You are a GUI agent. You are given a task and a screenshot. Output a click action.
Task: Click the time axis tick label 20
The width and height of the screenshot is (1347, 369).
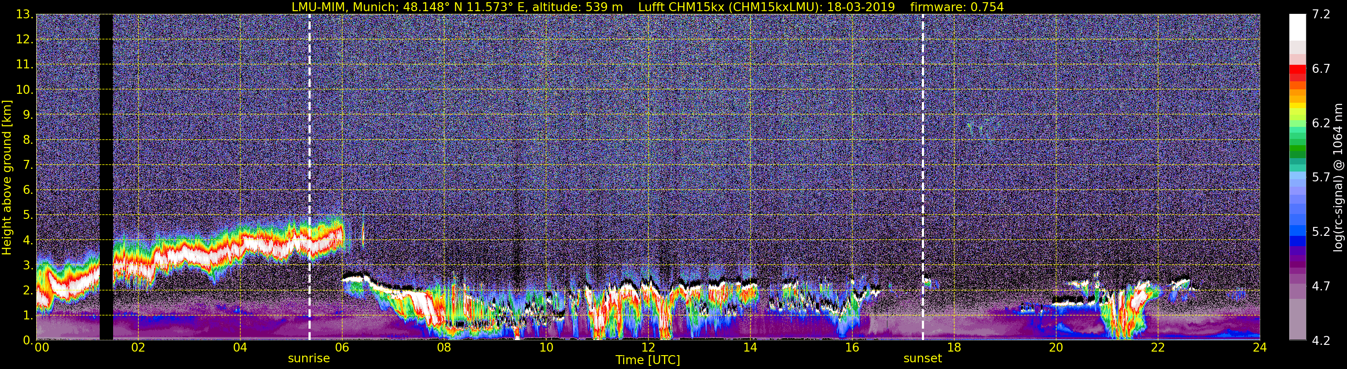(1056, 348)
